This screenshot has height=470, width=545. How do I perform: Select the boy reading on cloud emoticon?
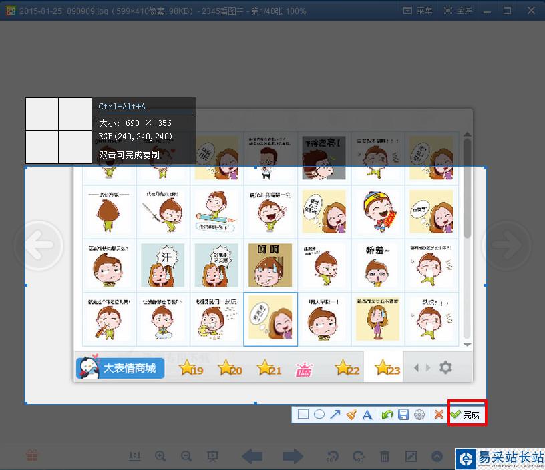click(163, 319)
